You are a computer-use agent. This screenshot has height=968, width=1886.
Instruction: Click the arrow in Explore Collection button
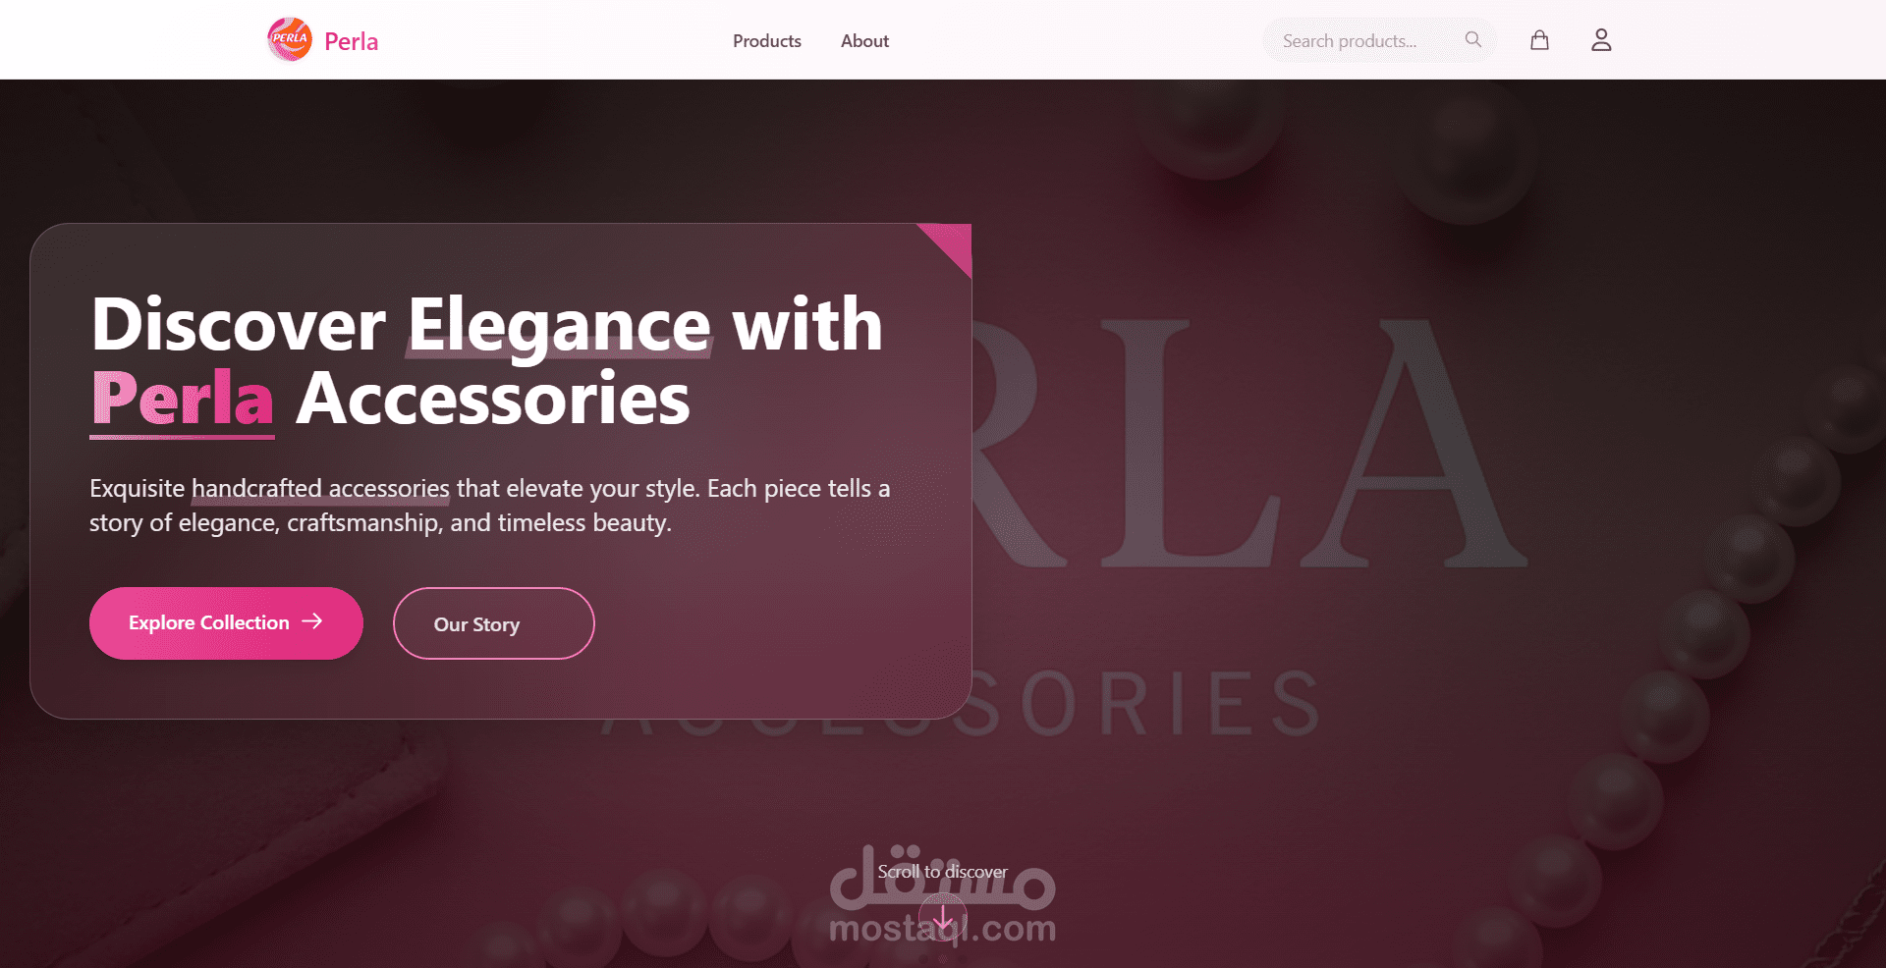(x=312, y=621)
